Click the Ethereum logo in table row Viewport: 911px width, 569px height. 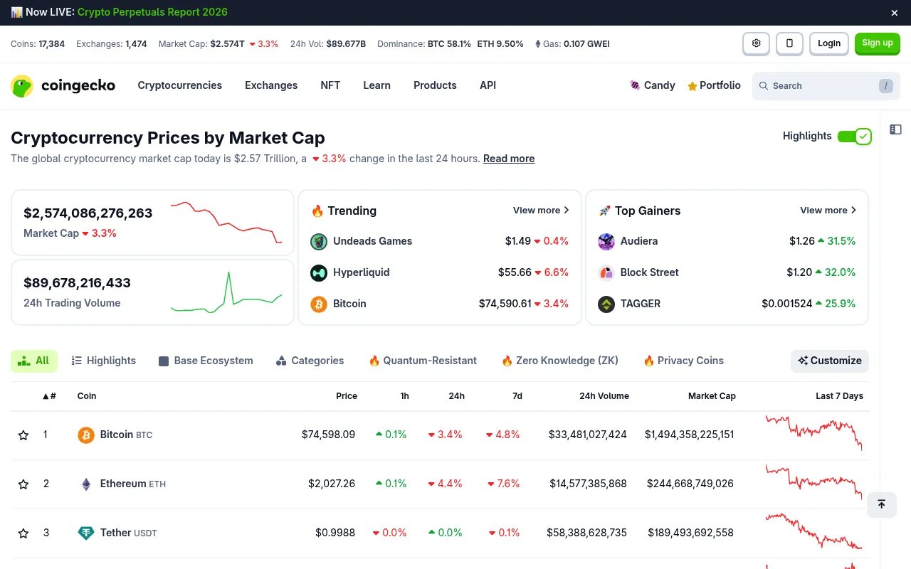click(x=86, y=484)
